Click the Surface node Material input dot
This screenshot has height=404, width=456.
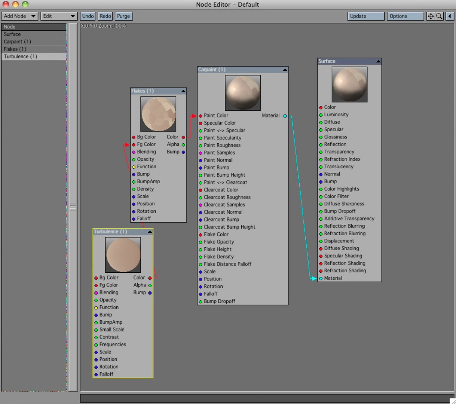pyautogui.click(x=321, y=278)
